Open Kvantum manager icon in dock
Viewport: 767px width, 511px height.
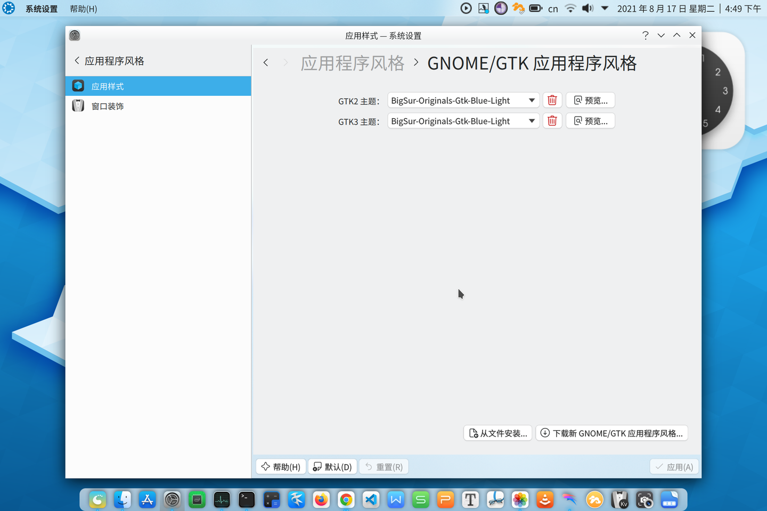pos(619,499)
